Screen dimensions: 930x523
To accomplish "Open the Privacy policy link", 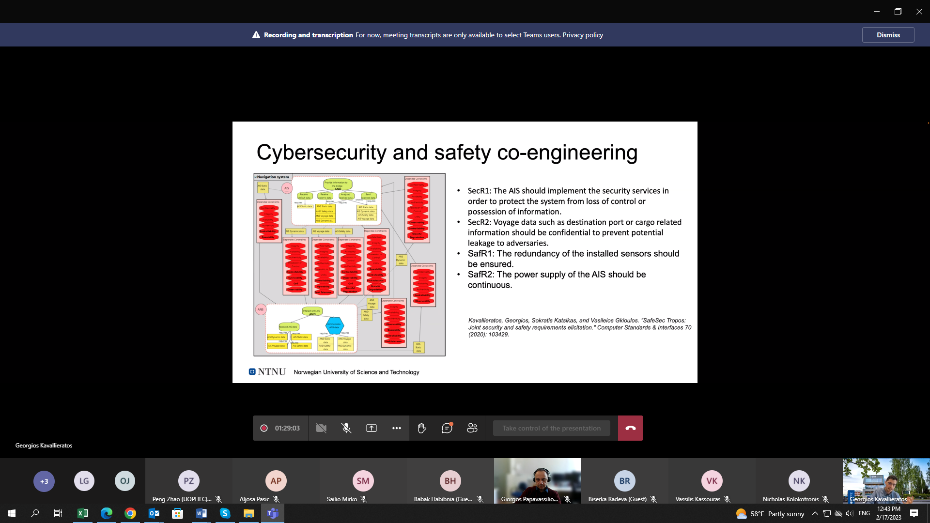I will click(x=582, y=35).
